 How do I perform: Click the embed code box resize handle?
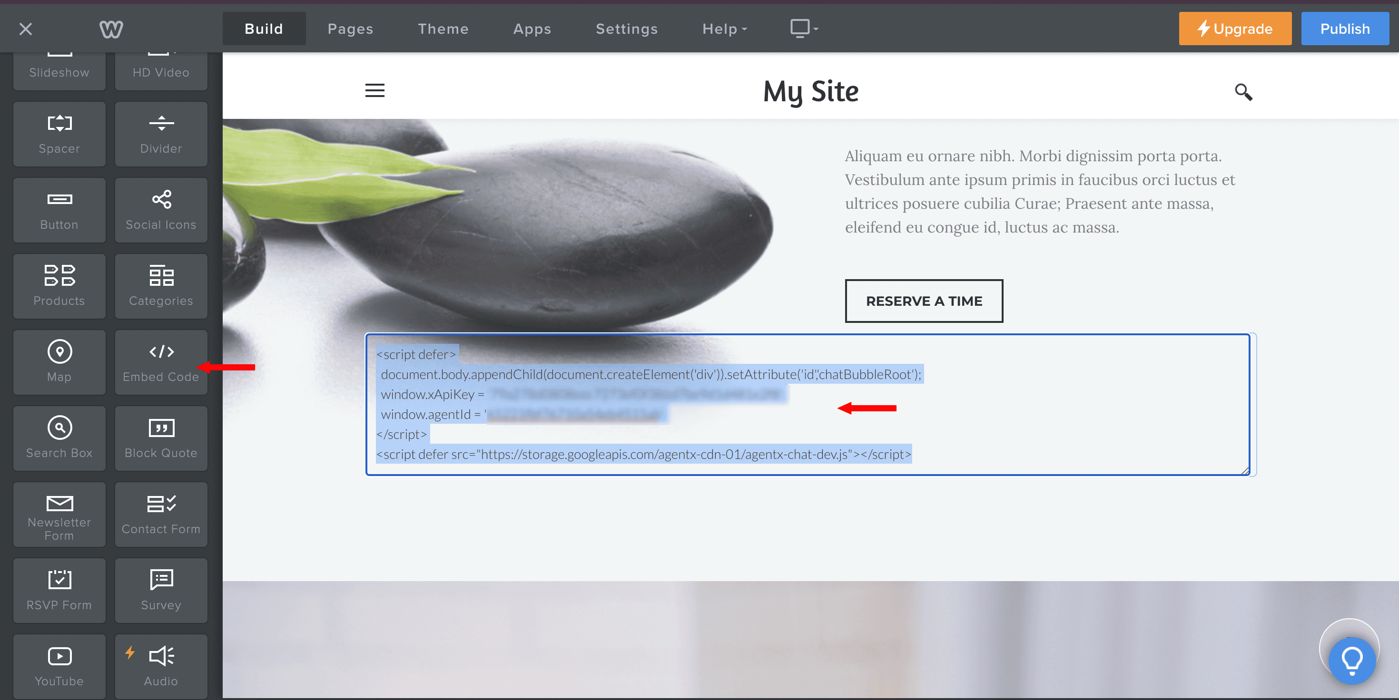[1245, 470]
